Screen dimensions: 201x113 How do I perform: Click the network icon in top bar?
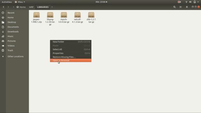(186, 2)
